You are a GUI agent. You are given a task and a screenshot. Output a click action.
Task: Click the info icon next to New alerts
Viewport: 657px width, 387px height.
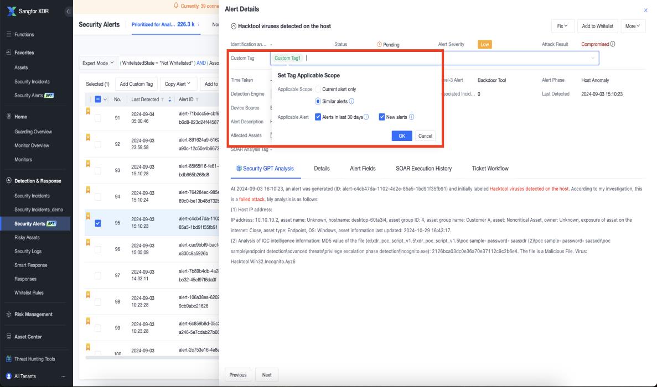[411, 117]
